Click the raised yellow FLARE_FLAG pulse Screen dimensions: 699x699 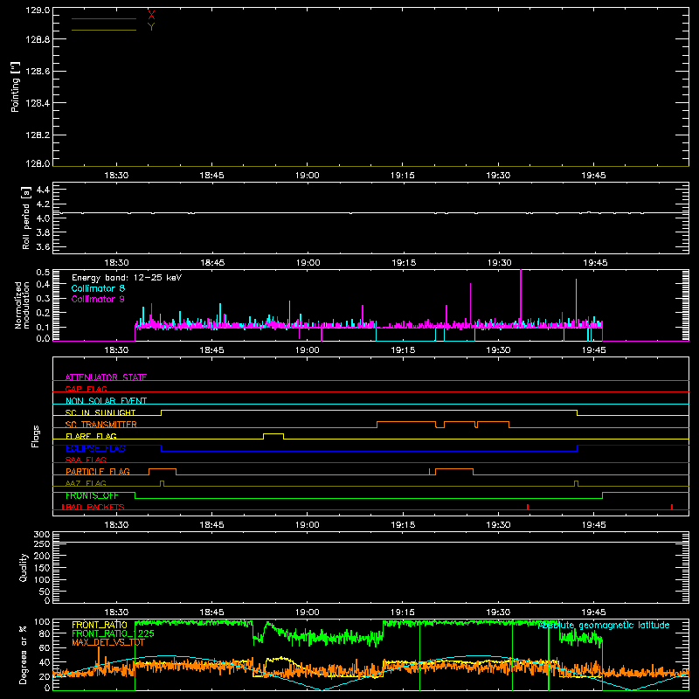coord(273,436)
